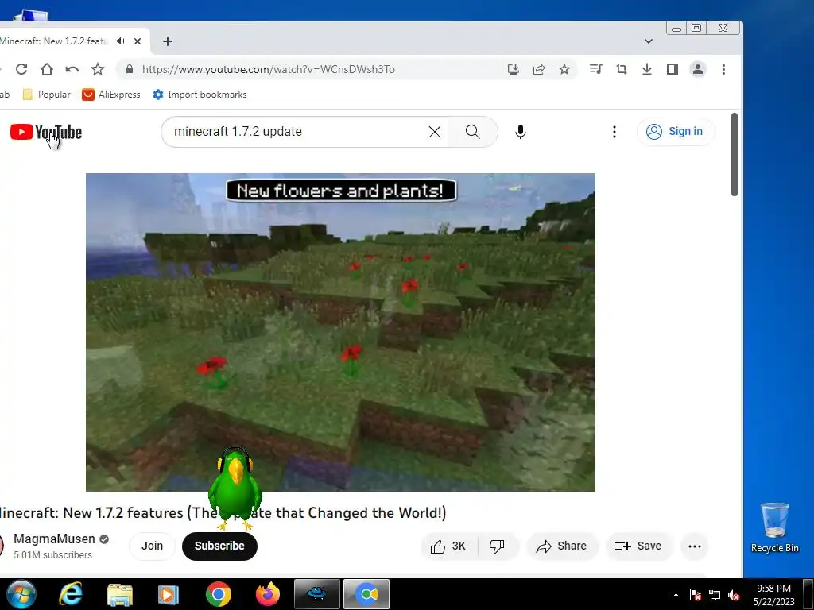Click the Sign in button
Screen dimensions: 814x610
[x=676, y=132]
